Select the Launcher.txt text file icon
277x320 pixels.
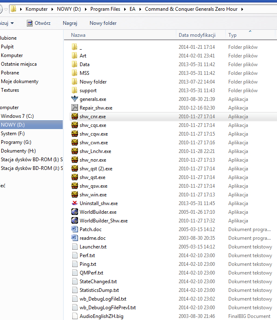click(x=74, y=246)
